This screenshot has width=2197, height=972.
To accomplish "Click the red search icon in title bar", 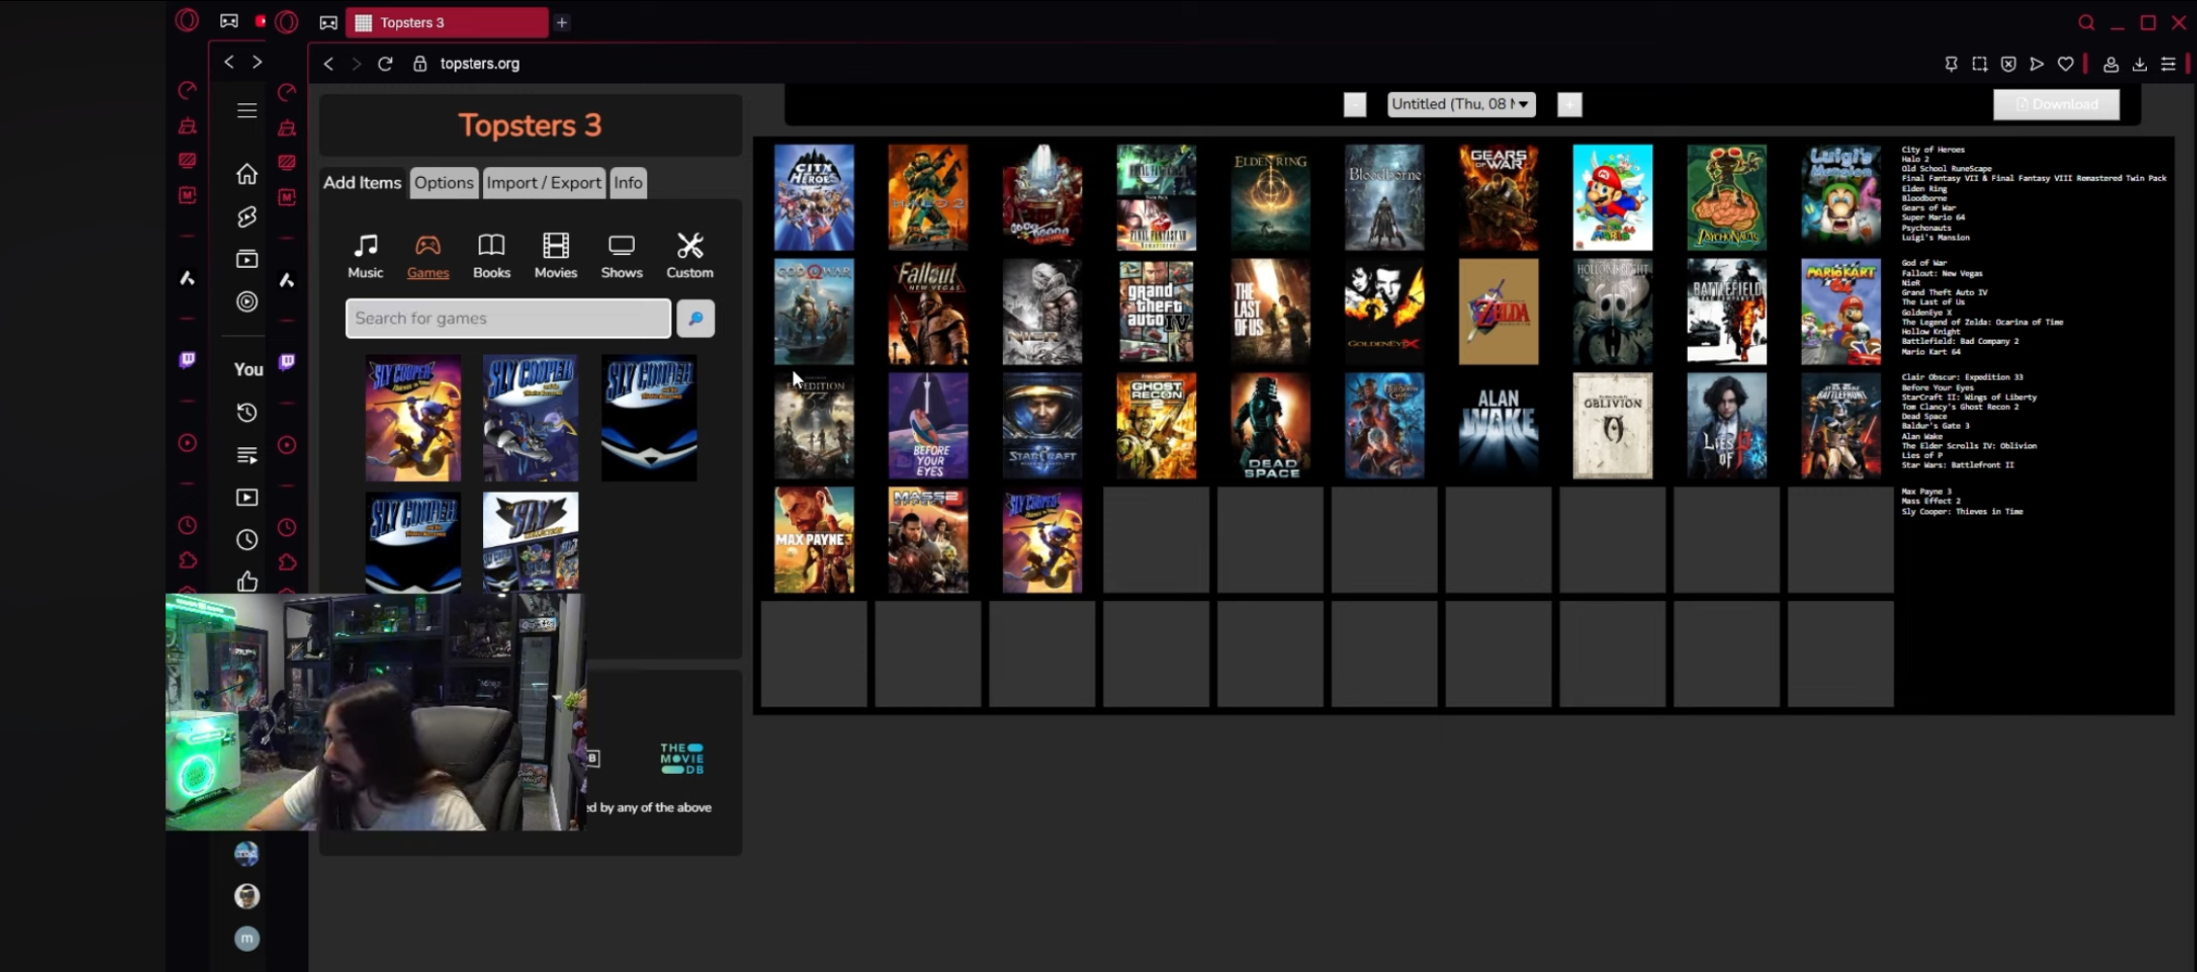I will coord(2087,22).
